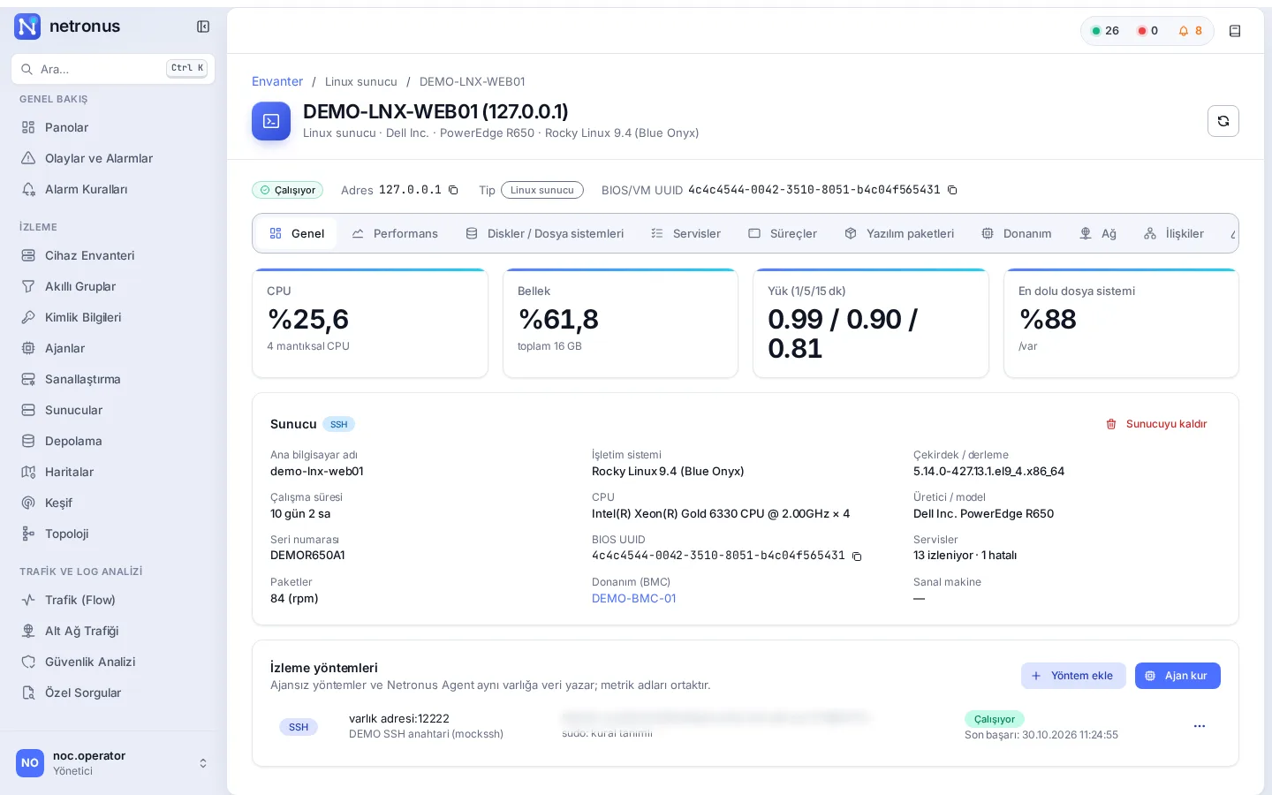The image size is (1272, 795).
Task: Open Özel Sorgular in sidebar
Action: click(113, 693)
